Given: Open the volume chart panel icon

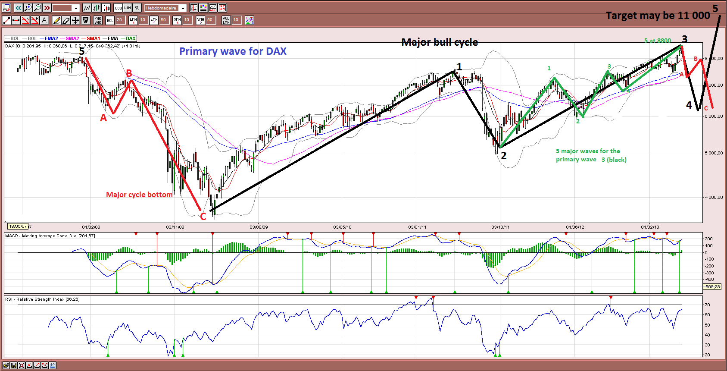Looking at the screenshot, I should [212, 8].
